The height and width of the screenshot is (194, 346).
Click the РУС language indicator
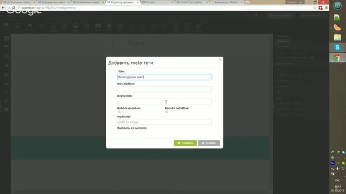click(x=337, y=181)
